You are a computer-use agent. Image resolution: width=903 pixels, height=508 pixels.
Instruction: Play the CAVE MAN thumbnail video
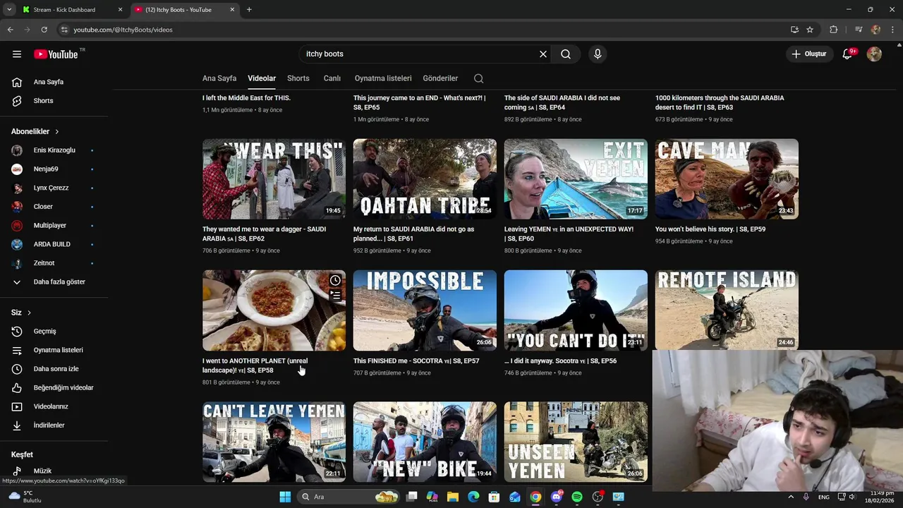coord(727,179)
